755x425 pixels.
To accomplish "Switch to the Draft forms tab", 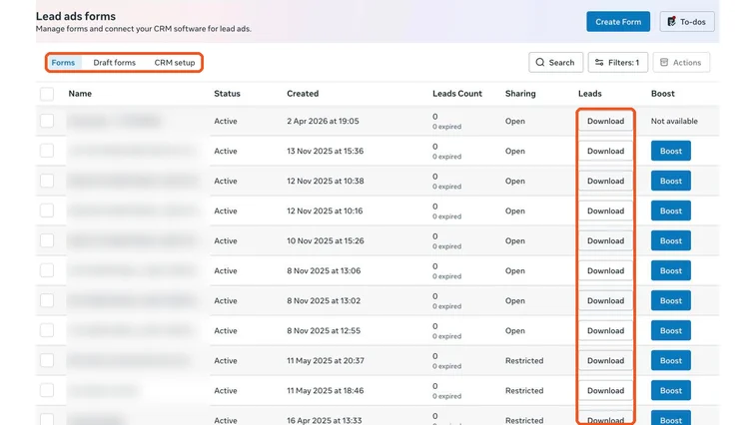I will 114,63.
